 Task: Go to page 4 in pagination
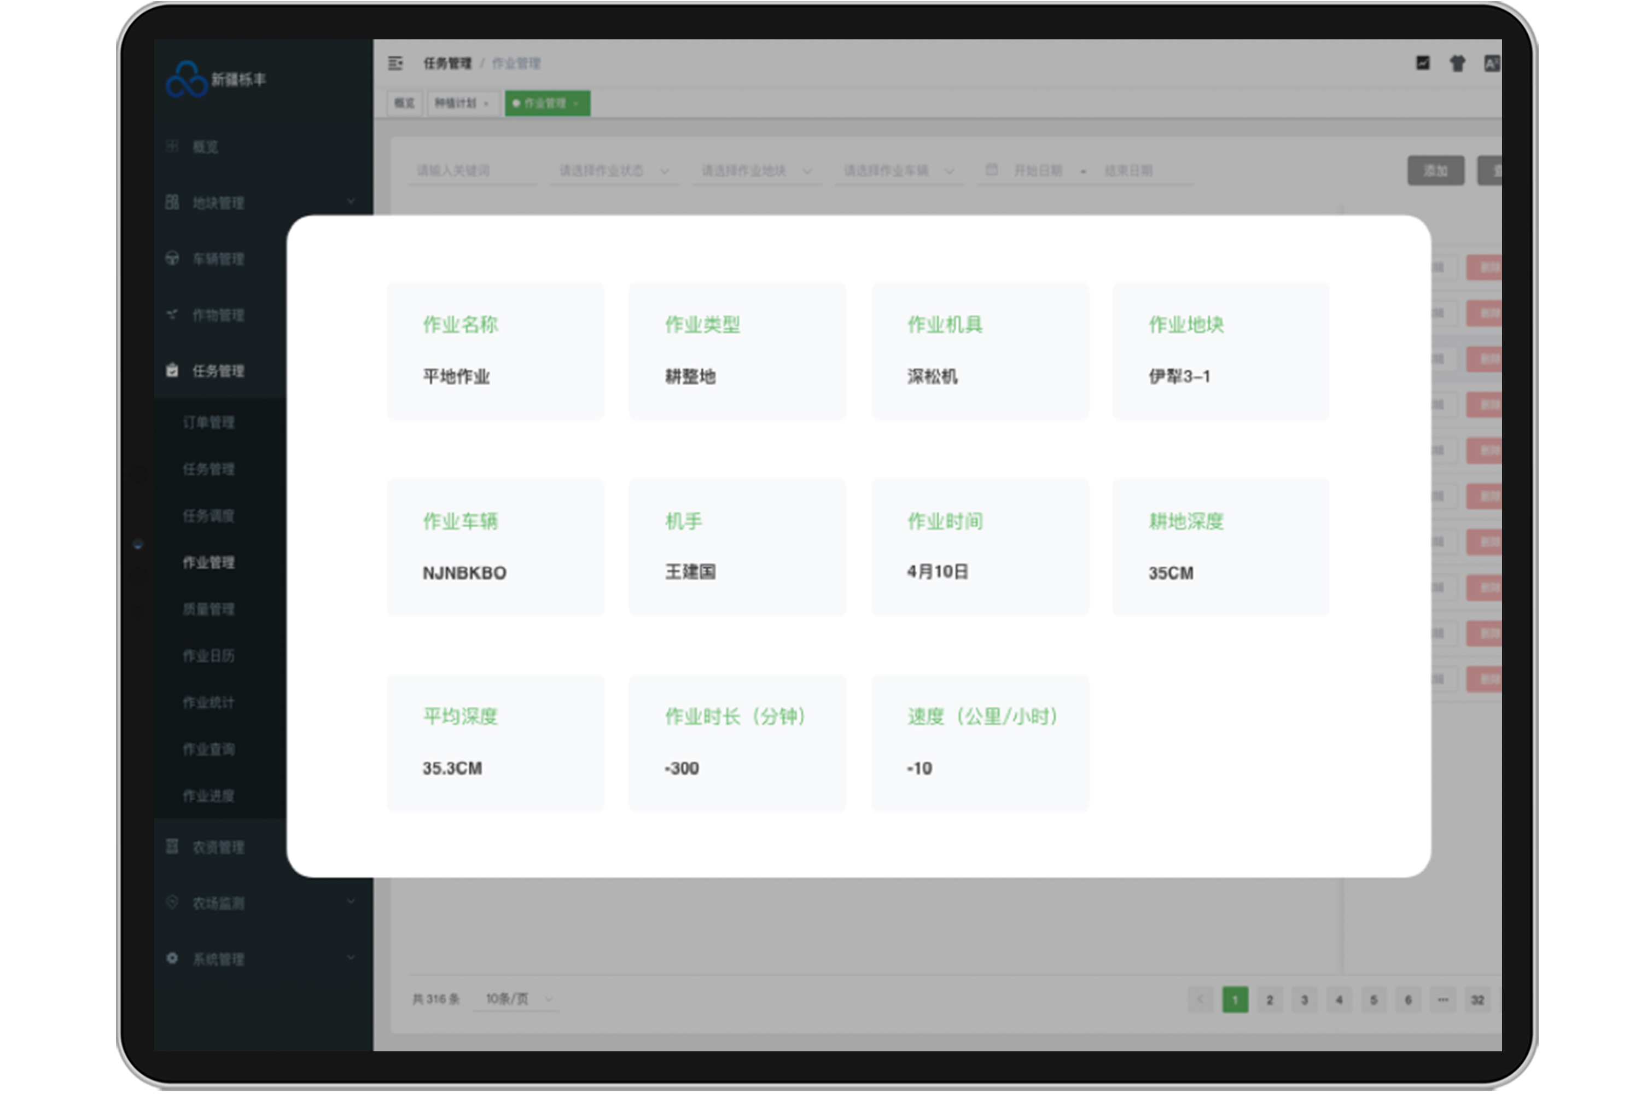pyautogui.click(x=1339, y=1000)
